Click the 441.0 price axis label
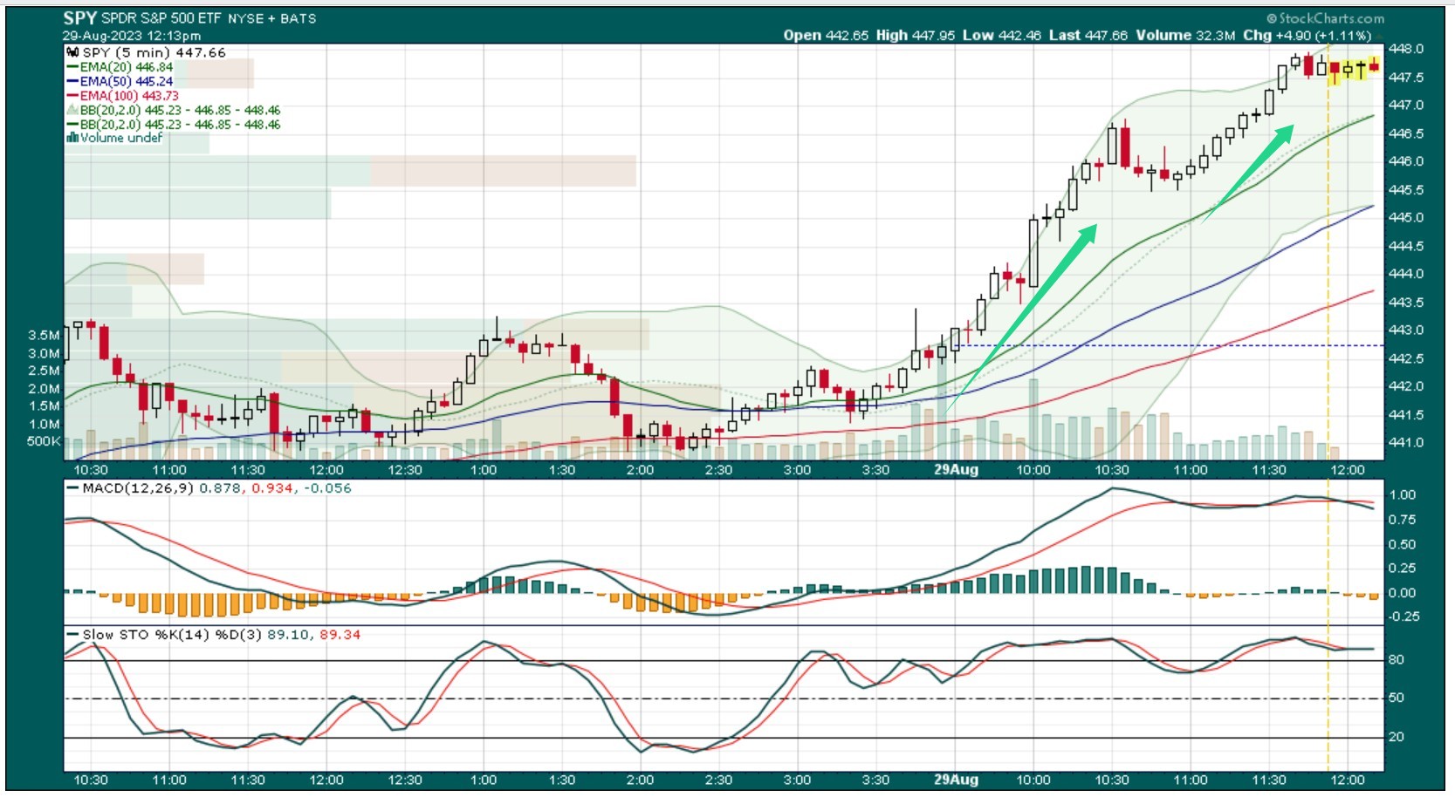This screenshot has height=797, width=1455. [1405, 443]
